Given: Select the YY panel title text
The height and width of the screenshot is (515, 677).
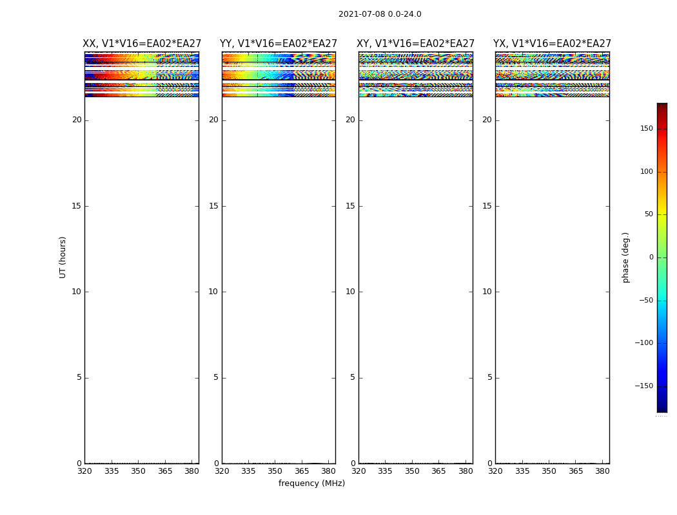Looking at the screenshot, I should [x=279, y=44].
